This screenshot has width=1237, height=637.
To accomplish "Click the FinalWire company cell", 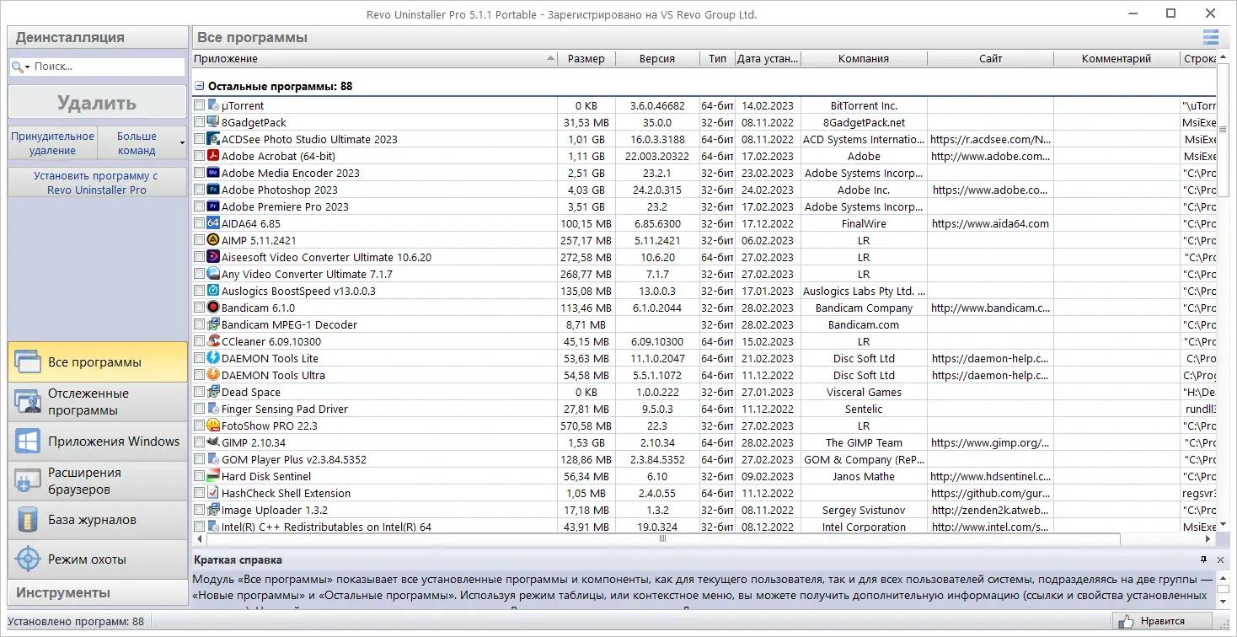I will (864, 223).
